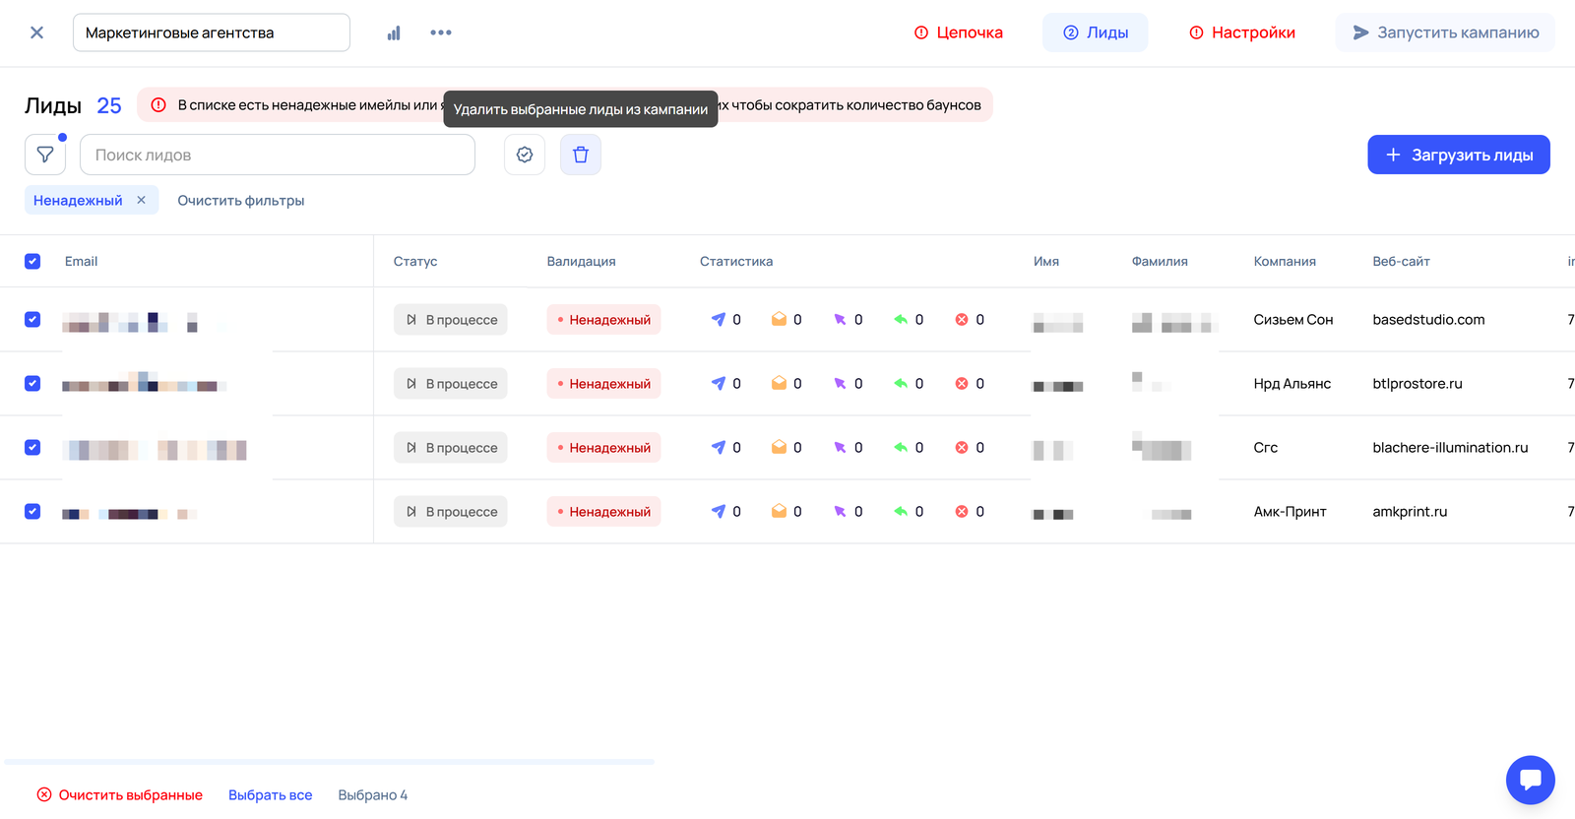Close the campaign editor with X icon
Screen dimensions: 1575x819
click(36, 32)
